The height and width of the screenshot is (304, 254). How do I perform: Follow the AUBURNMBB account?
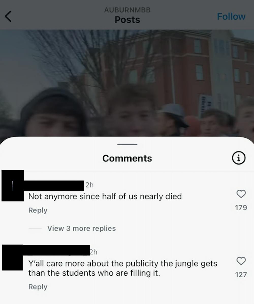tap(231, 17)
